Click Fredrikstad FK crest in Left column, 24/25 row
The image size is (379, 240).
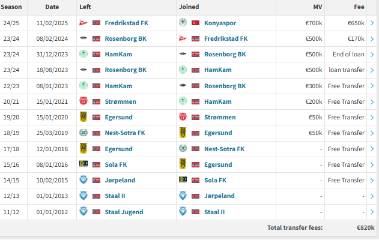pyautogui.click(x=83, y=23)
